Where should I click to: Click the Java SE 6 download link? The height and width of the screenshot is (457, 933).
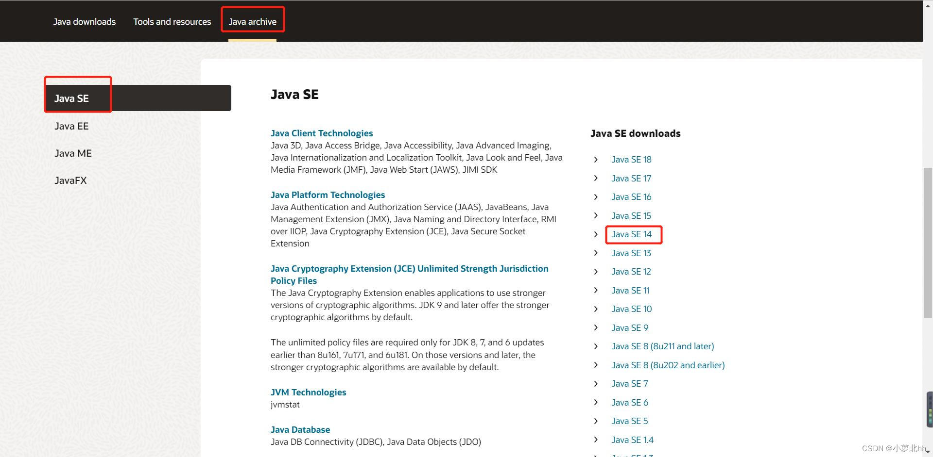tap(630, 402)
